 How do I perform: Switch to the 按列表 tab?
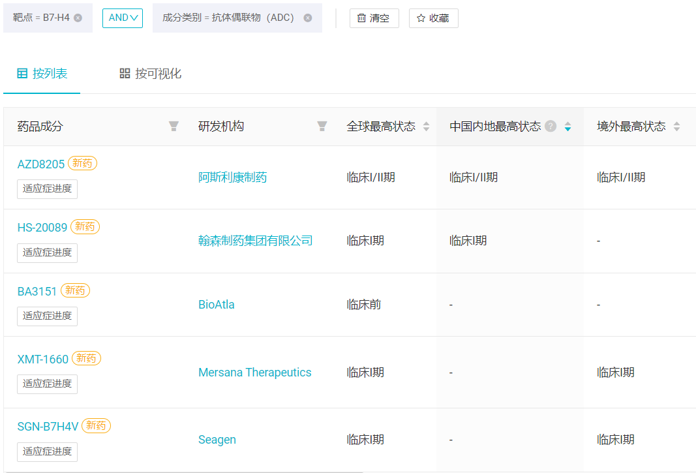(42, 74)
